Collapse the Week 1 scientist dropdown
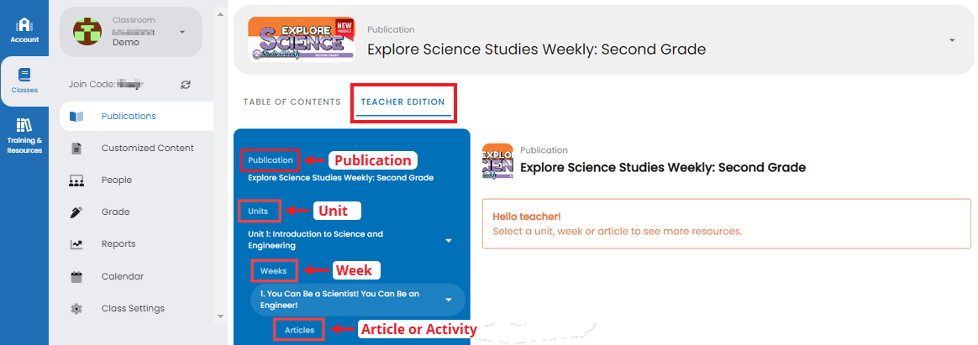Screen dimensions: 978x345 coord(449,301)
